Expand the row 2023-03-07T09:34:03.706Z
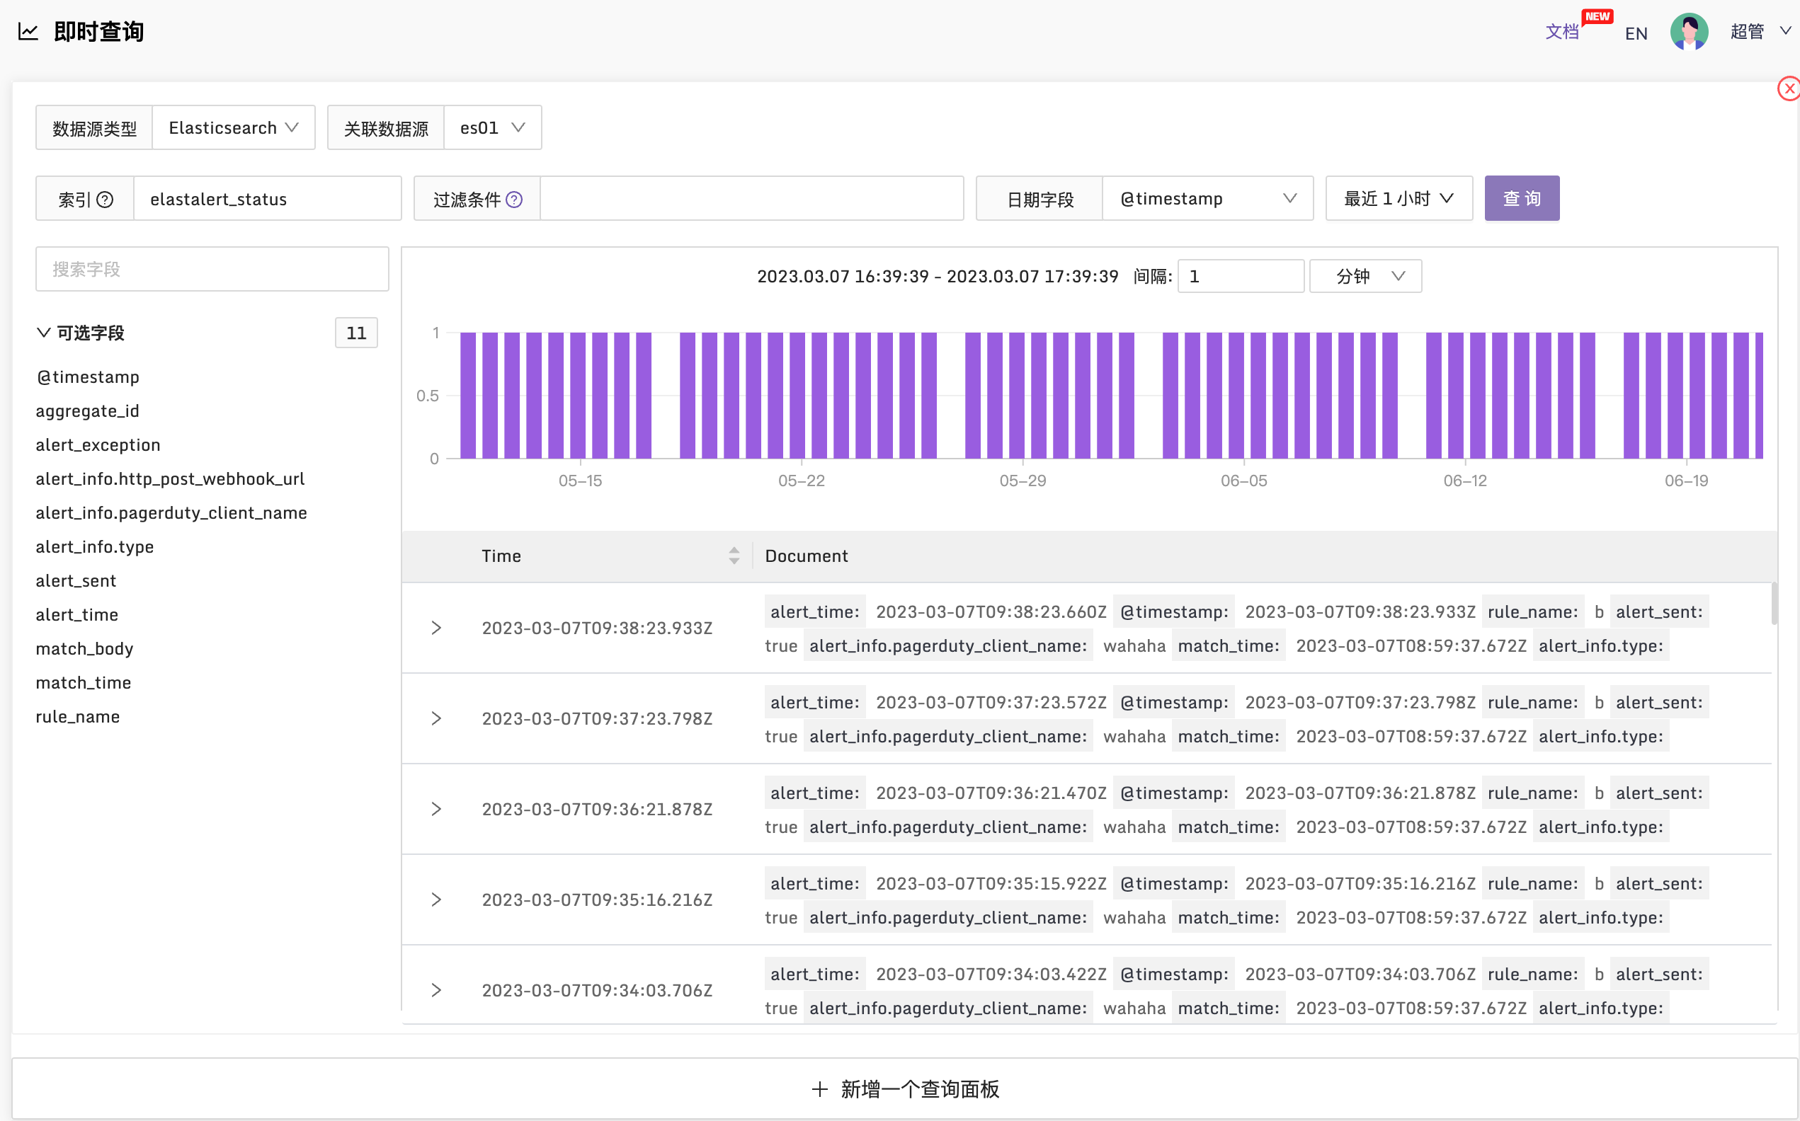This screenshot has height=1121, width=1800. 436,990
